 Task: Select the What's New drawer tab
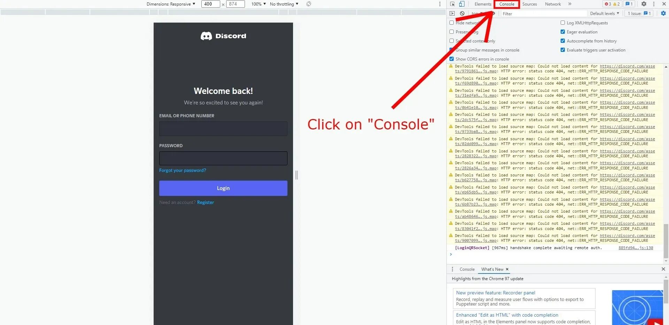[x=492, y=269]
